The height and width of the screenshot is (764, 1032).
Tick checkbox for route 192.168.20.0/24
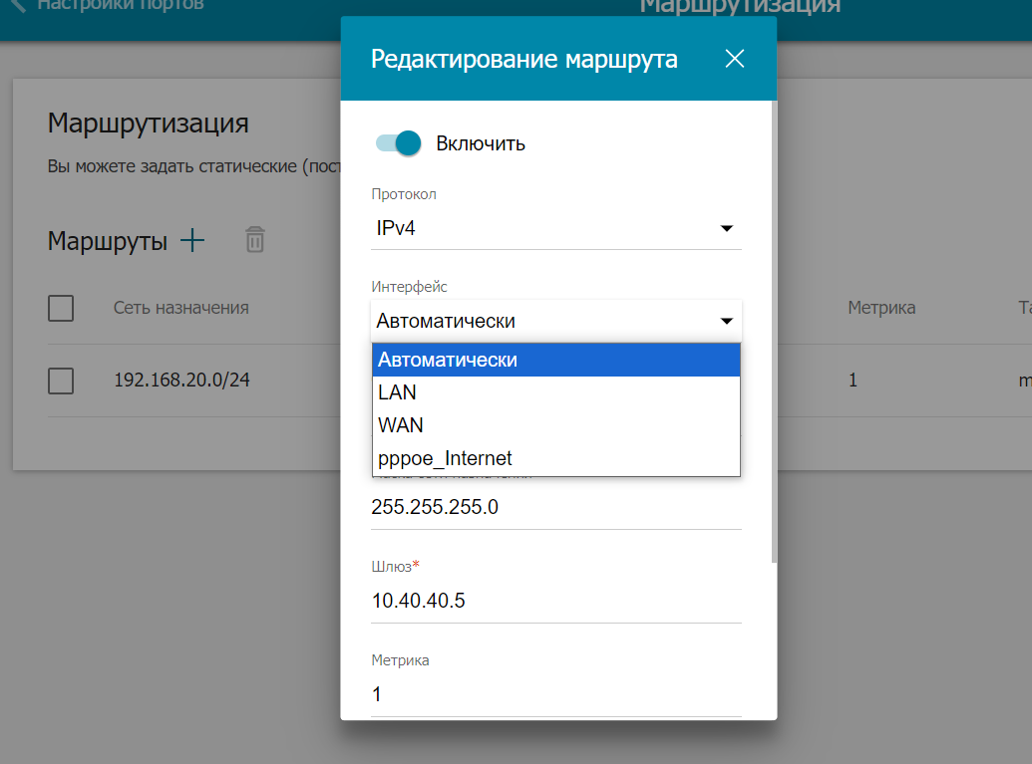point(61,381)
